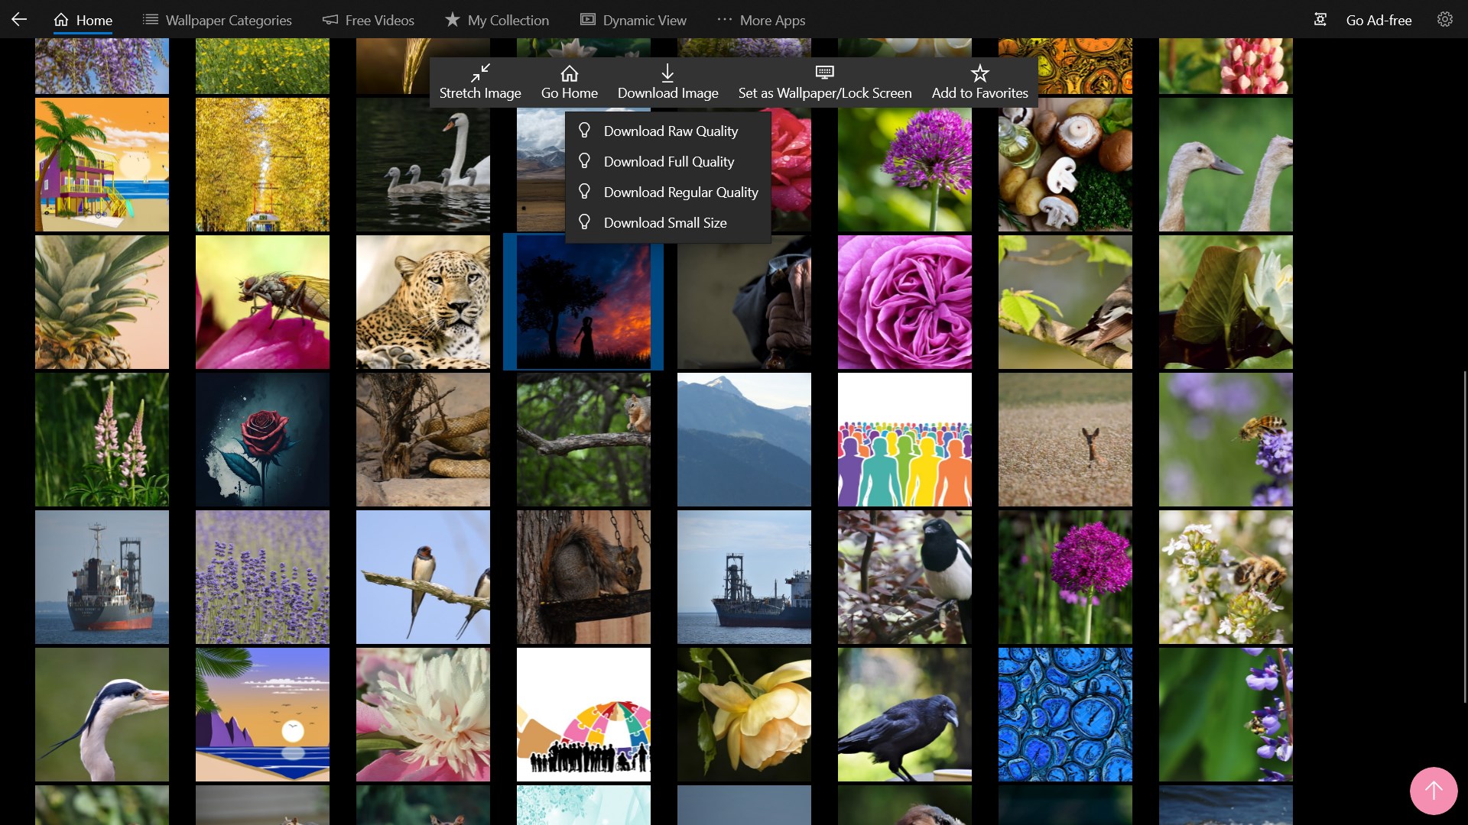
Task: Click the pink scroll-to-top arrow button
Action: [x=1433, y=791]
